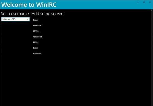This screenshot has width=153, height=106.
Task: Close the WinIRC window
Action: tap(150, 2)
